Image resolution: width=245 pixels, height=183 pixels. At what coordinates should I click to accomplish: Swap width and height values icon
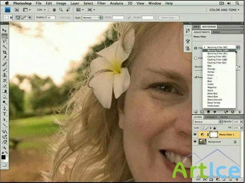[x=129, y=17]
